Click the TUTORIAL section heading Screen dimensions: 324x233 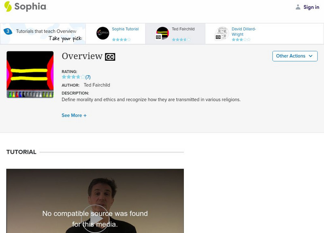coord(21,152)
